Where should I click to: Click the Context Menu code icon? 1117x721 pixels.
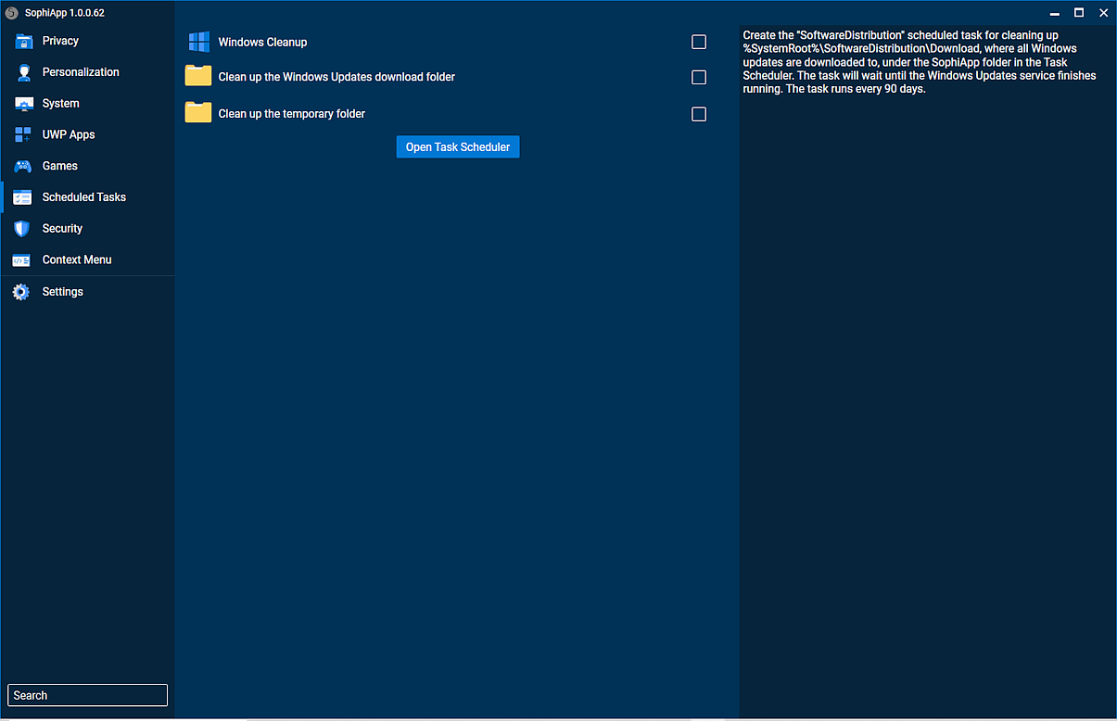coord(23,260)
